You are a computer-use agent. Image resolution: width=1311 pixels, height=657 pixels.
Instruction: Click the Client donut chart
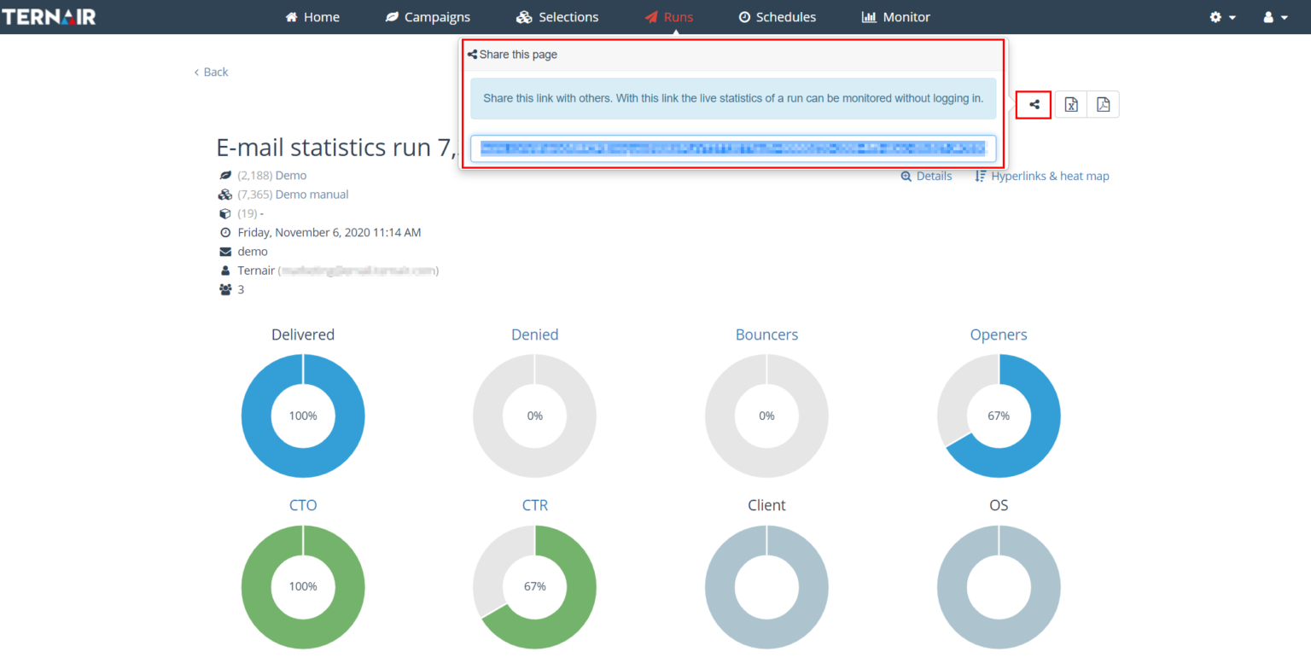tap(766, 586)
